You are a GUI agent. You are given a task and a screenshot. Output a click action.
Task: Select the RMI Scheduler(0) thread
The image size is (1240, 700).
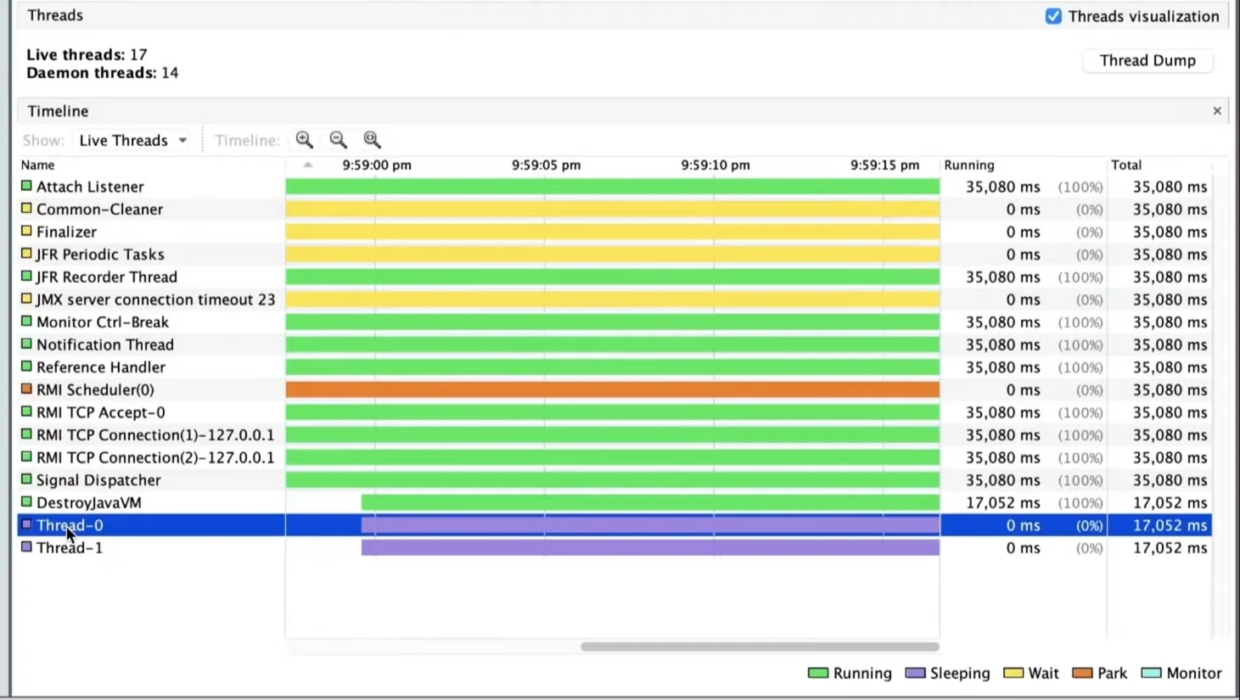614,389
